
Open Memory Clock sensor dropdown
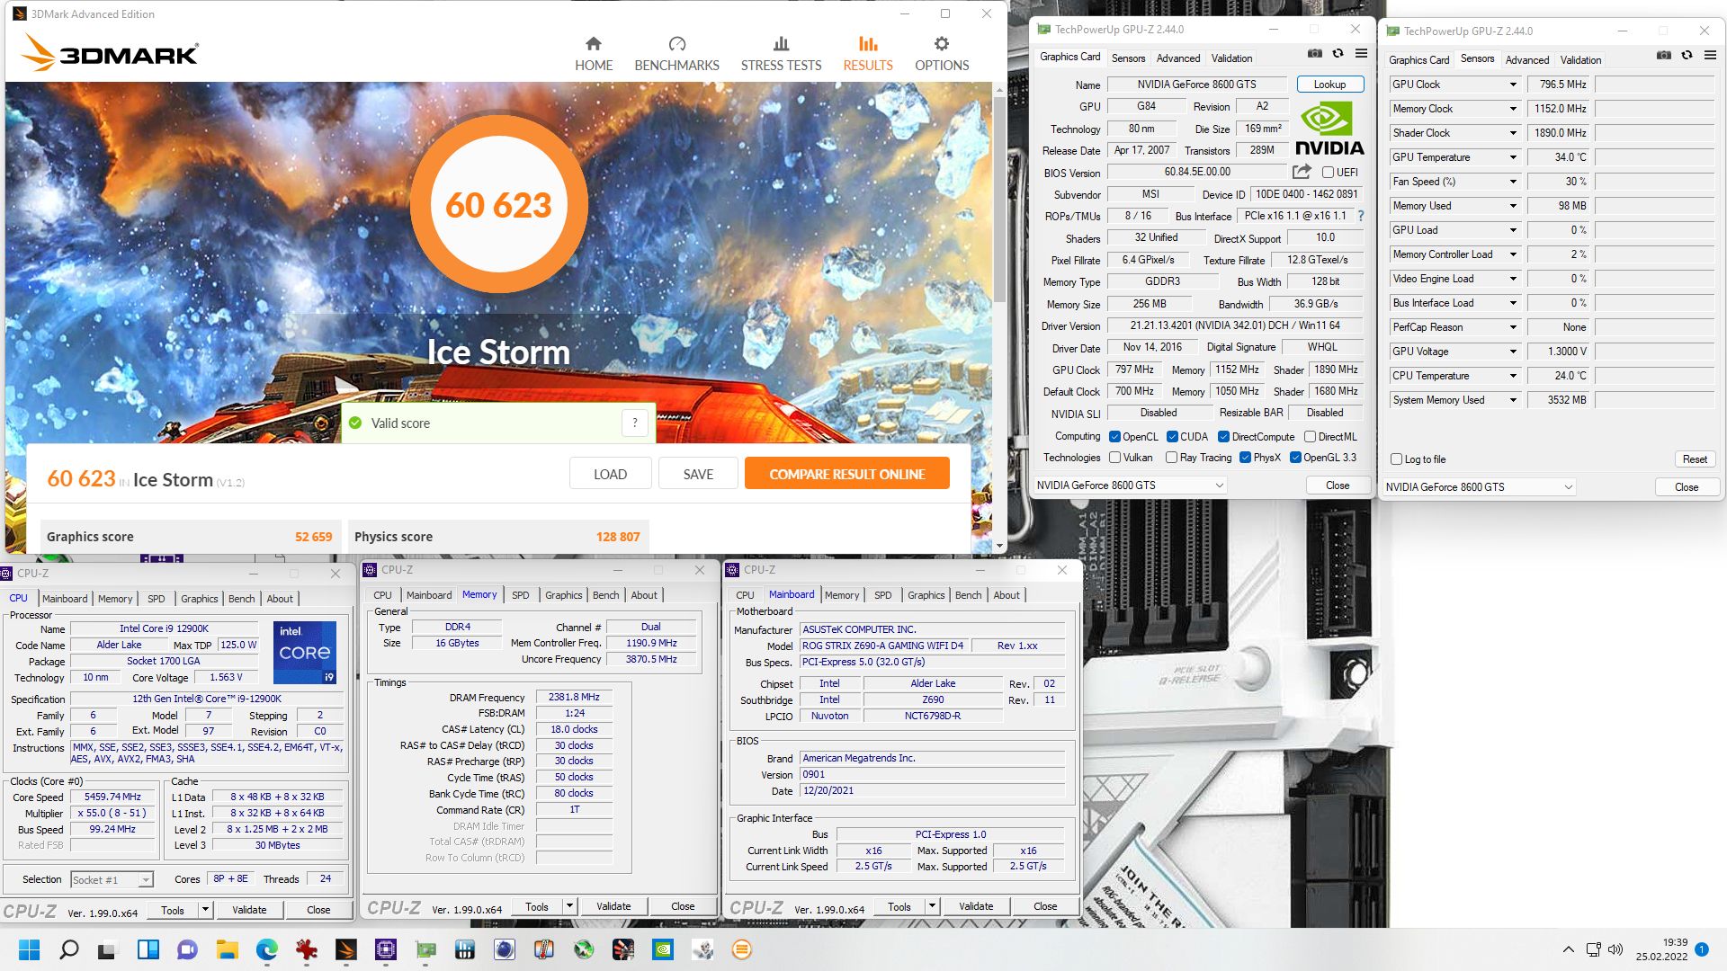[1513, 109]
